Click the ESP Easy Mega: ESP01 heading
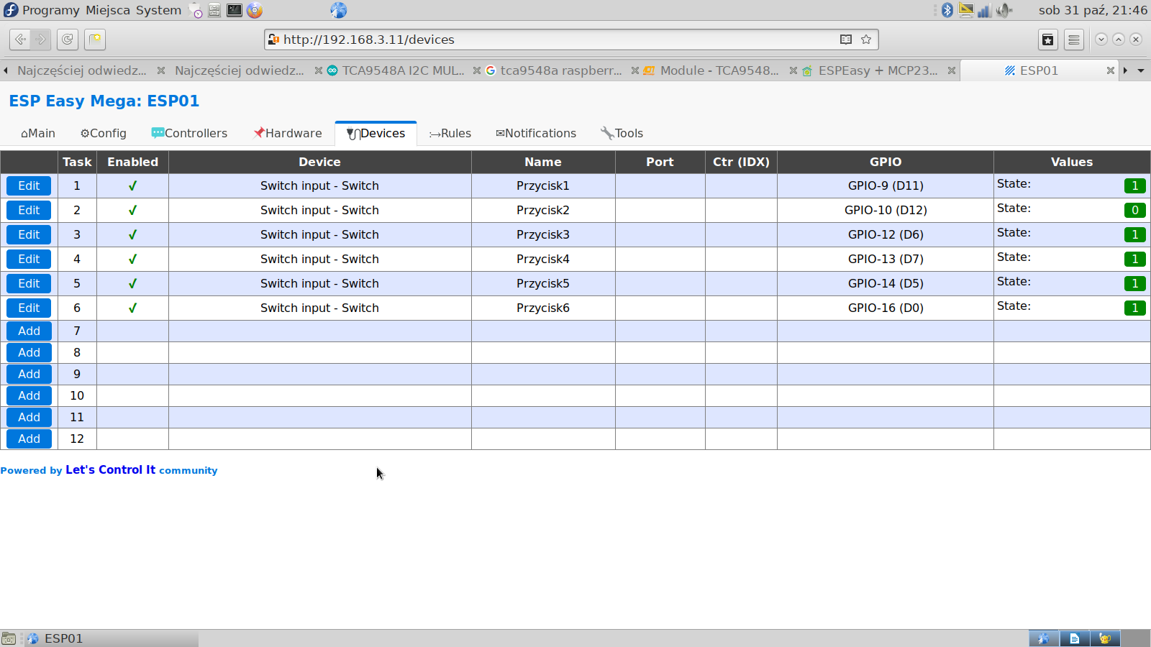 click(104, 101)
